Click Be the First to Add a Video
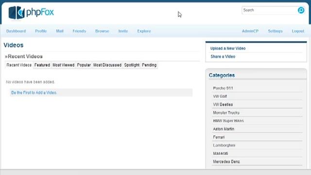The height and width of the screenshot is (175, 311). [x=34, y=93]
